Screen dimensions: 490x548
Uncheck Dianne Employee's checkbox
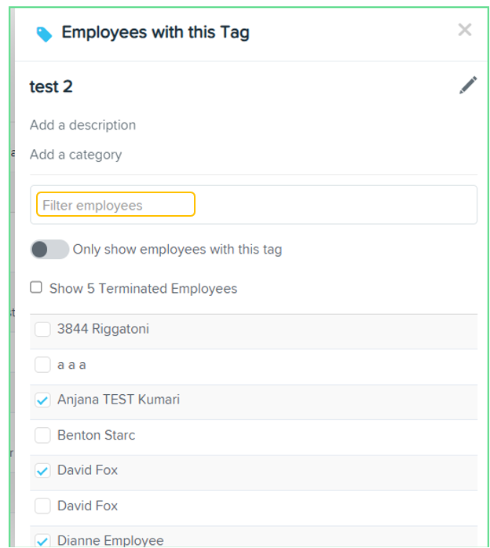point(42,540)
